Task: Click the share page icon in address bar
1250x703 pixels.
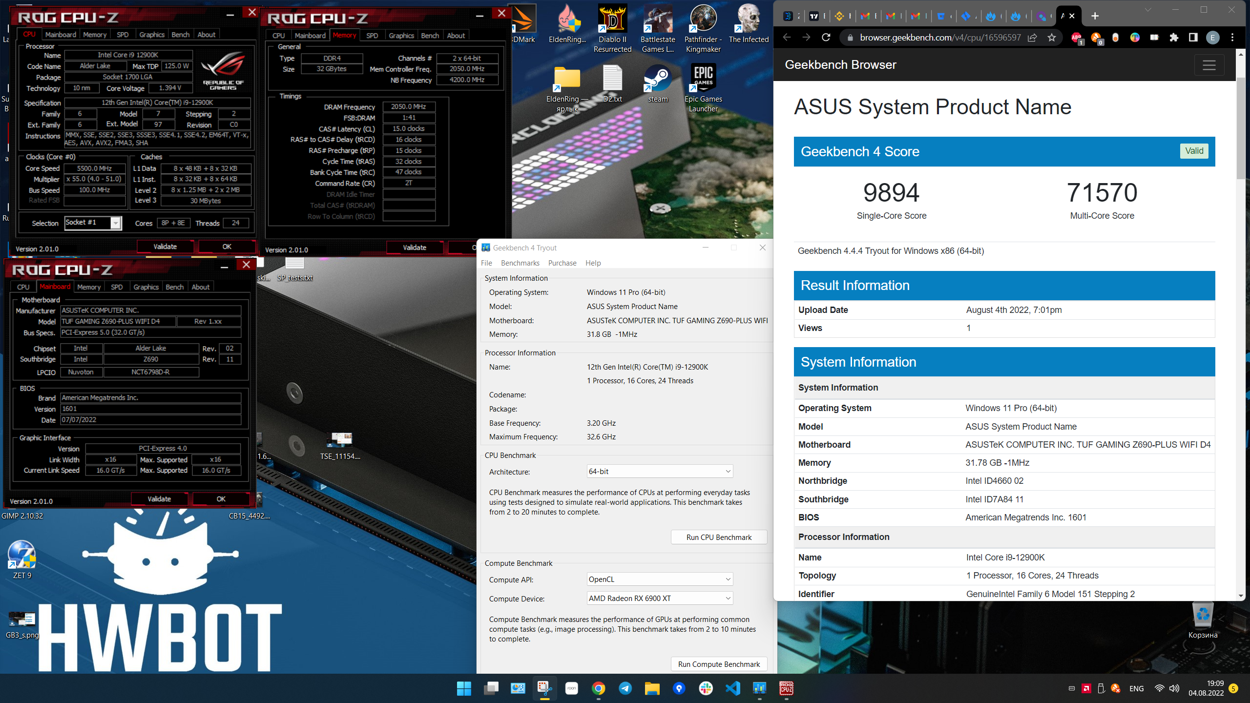Action: coord(1032,38)
